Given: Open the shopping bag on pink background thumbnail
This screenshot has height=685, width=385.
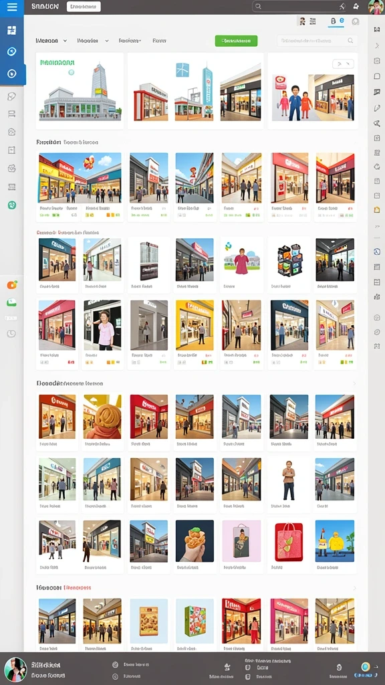Looking at the screenshot, I should tap(241, 541).
